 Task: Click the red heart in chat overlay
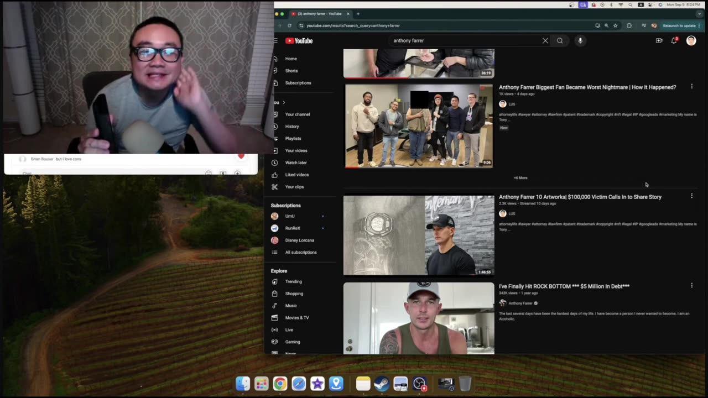click(x=241, y=156)
